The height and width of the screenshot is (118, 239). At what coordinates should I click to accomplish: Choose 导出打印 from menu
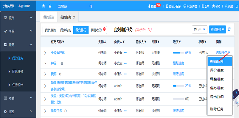coord(220,97)
